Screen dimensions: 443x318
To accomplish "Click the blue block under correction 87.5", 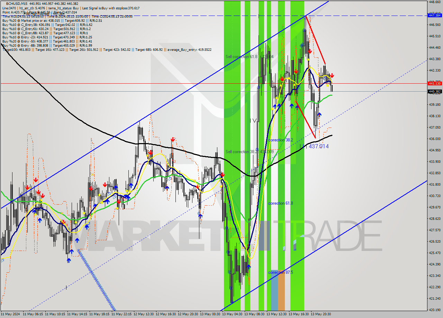I will pyautogui.click(x=274, y=290).
